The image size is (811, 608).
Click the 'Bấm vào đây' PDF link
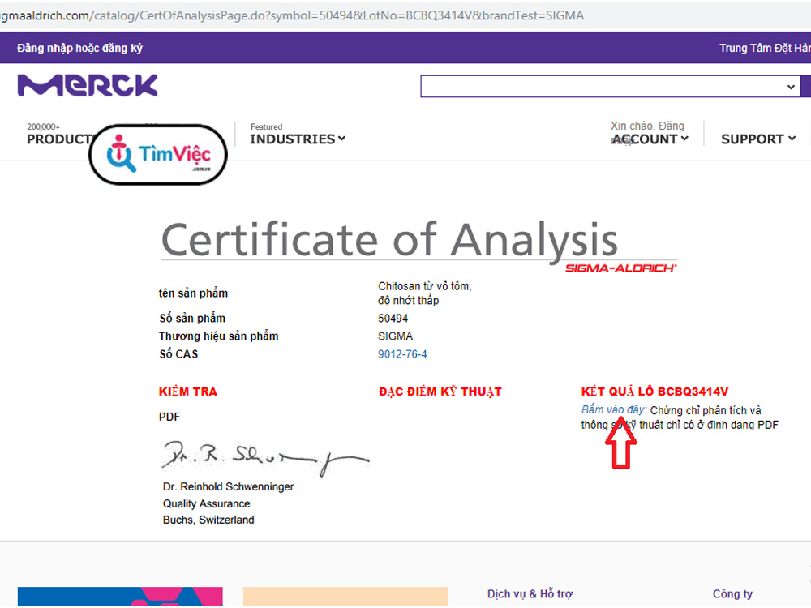point(613,410)
